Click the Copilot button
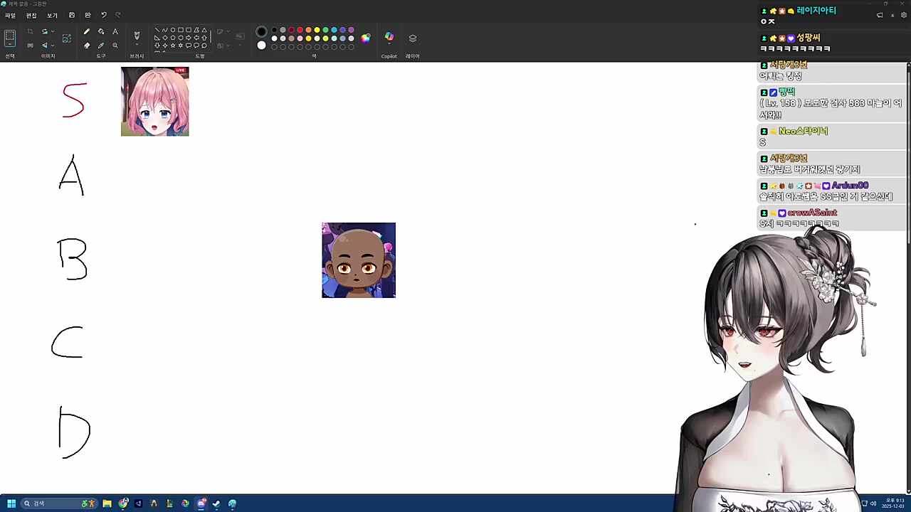911x512 pixels. pyautogui.click(x=389, y=38)
